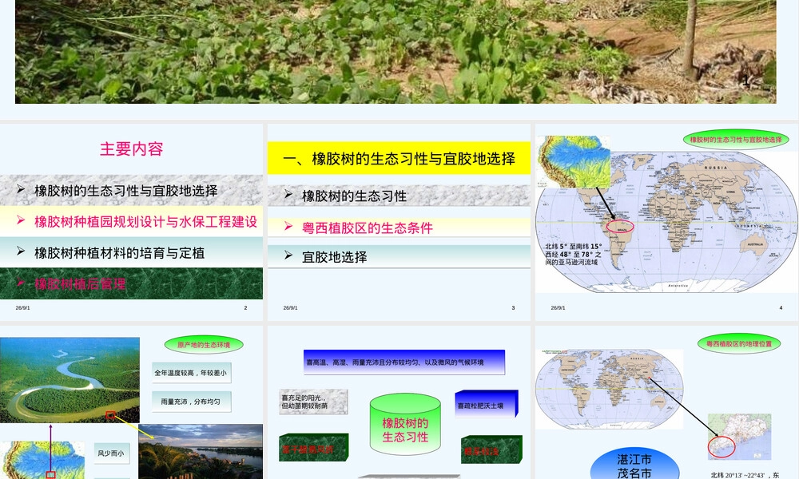
Task: Click the RUSSIA label on the slide 4 world map
Action: pyautogui.click(x=717, y=168)
